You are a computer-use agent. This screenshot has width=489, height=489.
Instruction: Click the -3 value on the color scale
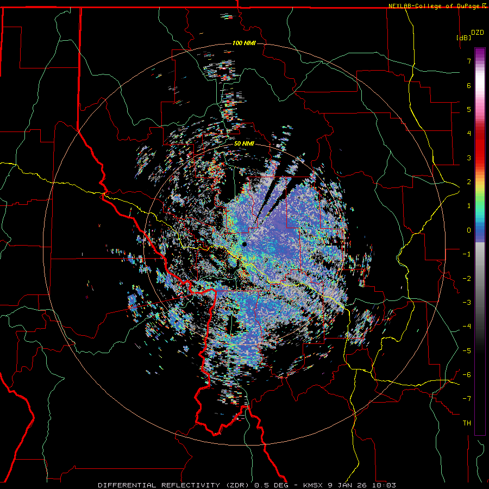(x=467, y=303)
